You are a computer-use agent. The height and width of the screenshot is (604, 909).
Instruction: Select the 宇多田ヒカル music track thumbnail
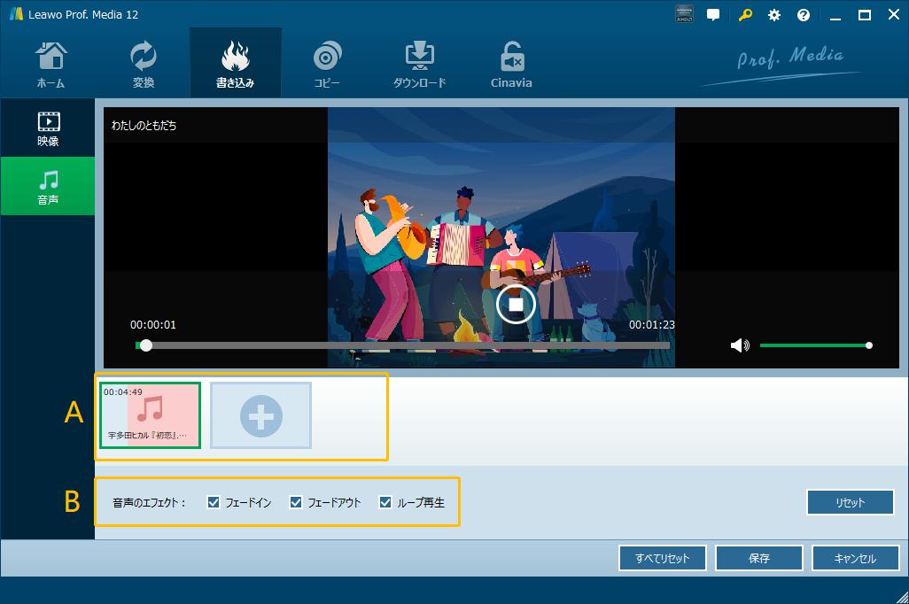tap(150, 415)
